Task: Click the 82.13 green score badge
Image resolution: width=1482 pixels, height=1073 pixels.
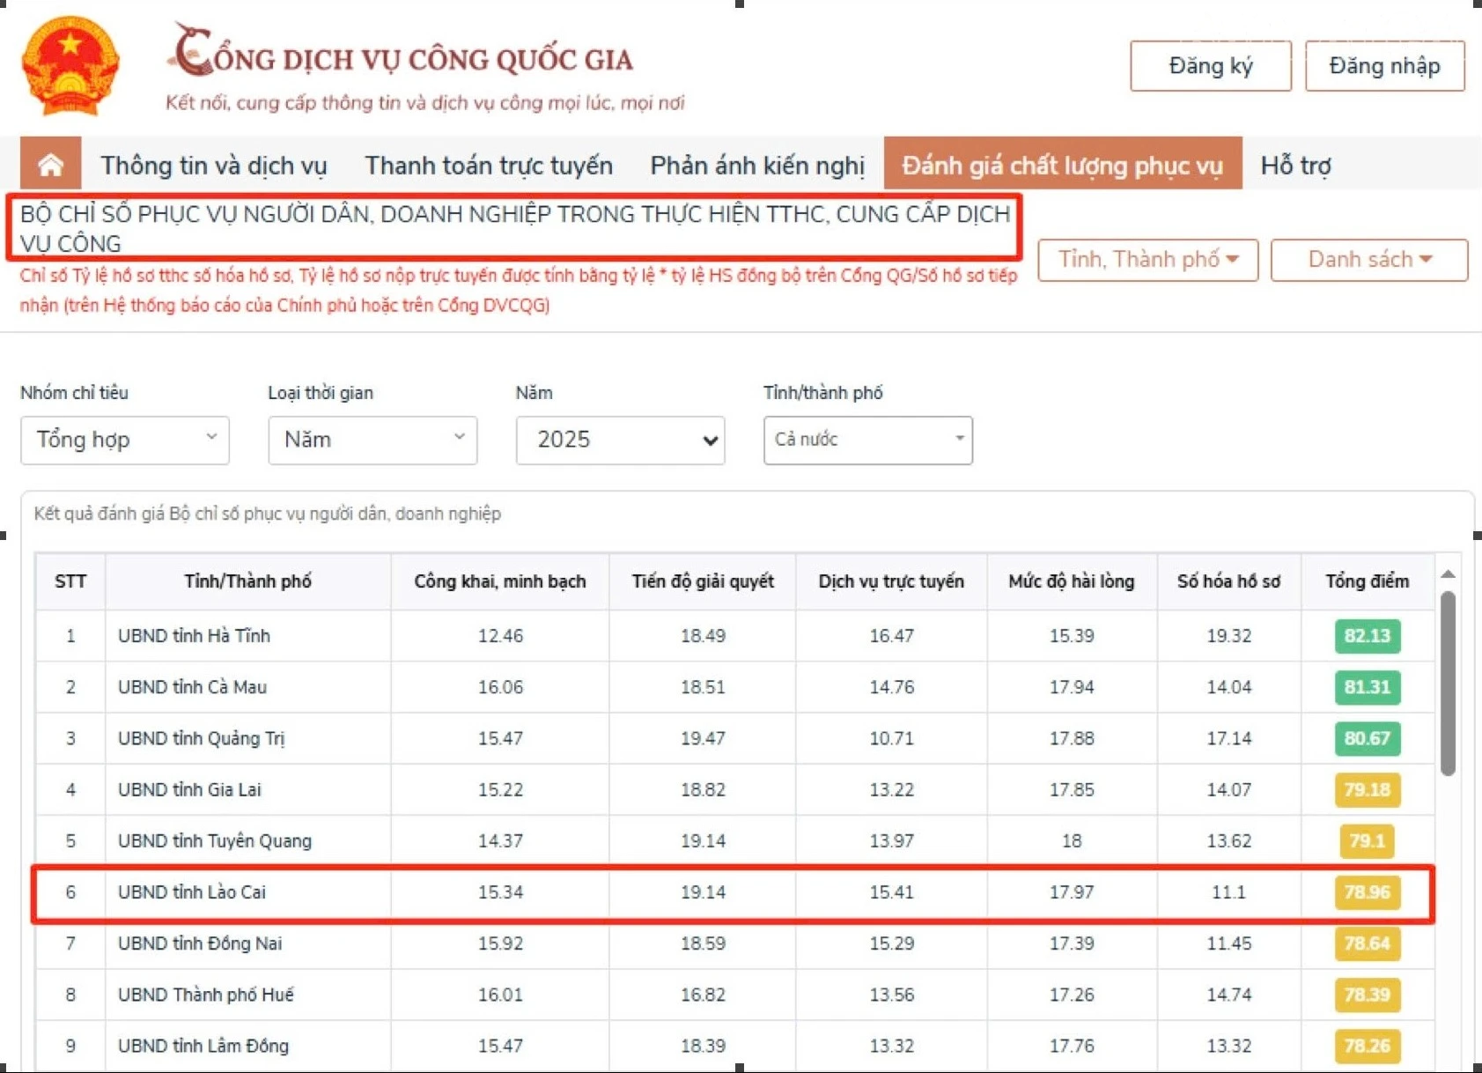Action: (1367, 636)
